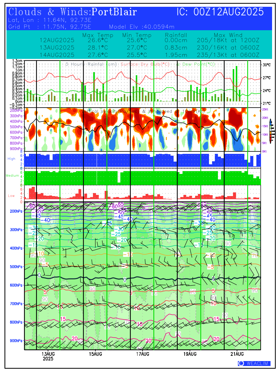Click the 25.6°C min temperature value
The image size is (277, 370).
point(137,40)
